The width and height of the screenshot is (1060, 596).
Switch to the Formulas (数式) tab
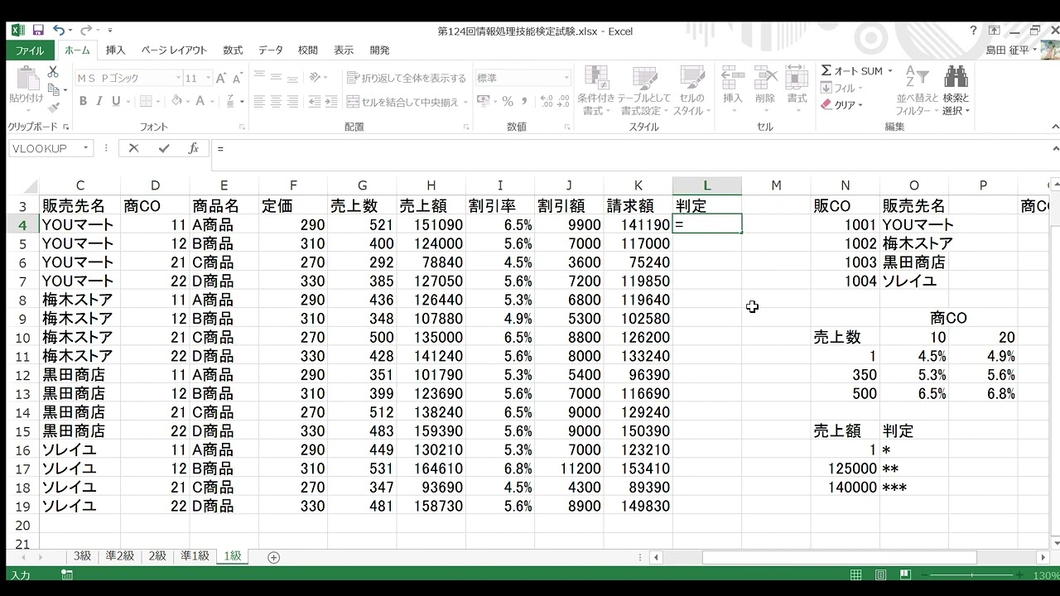coord(233,50)
